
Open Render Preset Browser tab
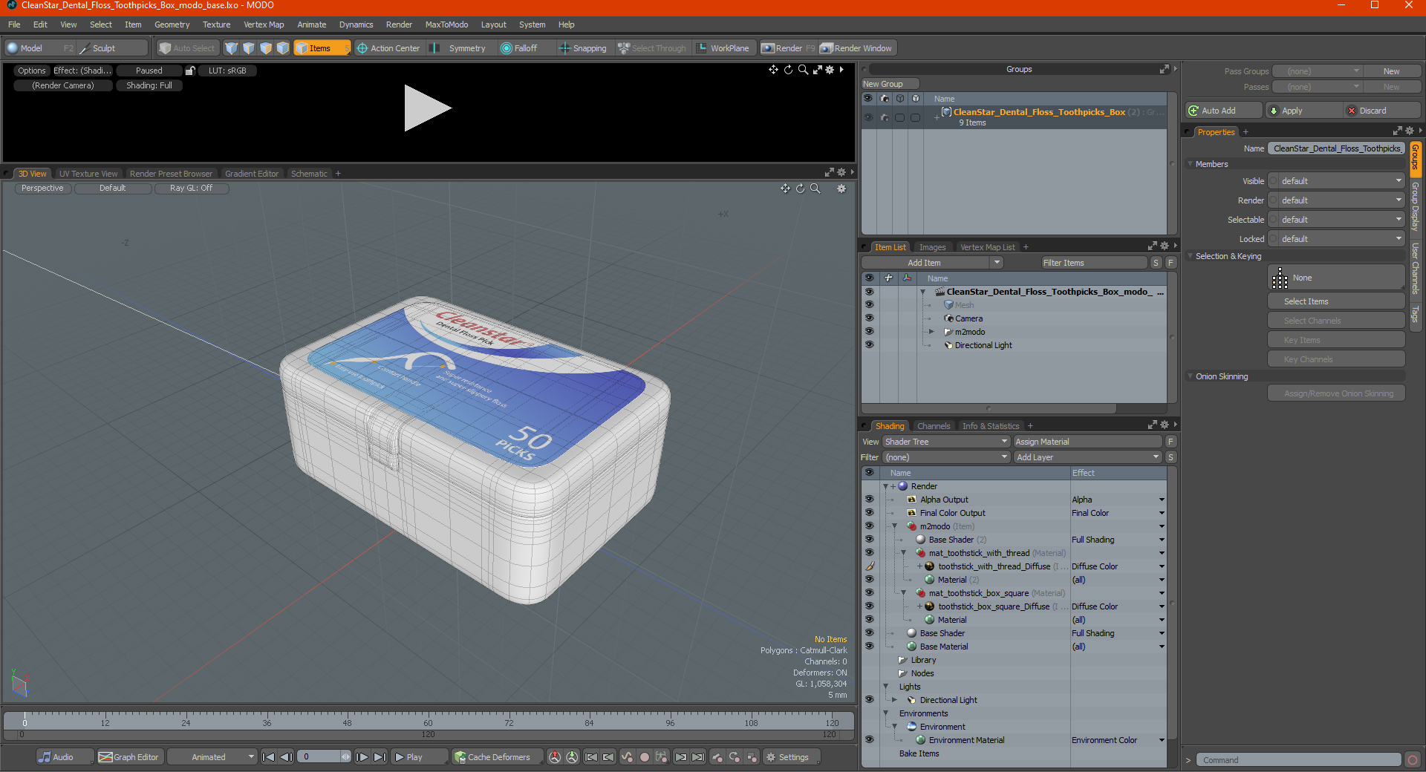tap(171, 174)
